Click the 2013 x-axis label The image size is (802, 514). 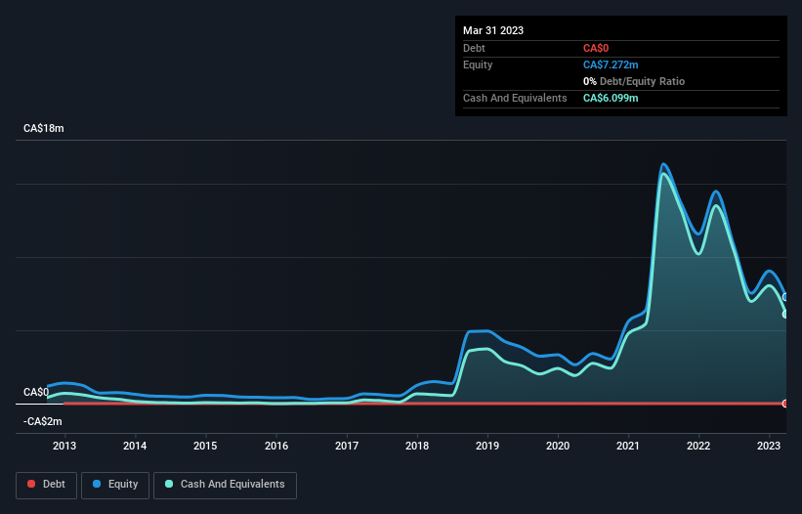64,446
